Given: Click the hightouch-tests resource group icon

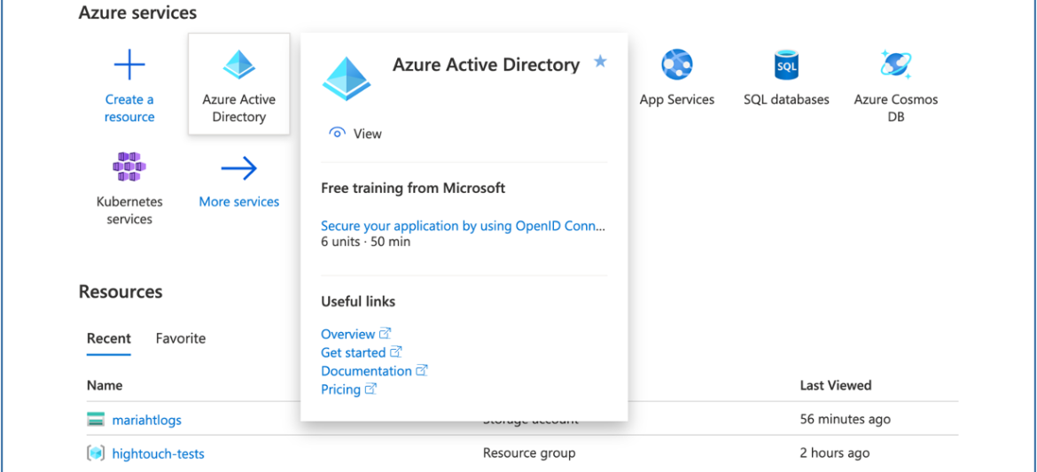Looking at the screenshot, I should [96, 453].
